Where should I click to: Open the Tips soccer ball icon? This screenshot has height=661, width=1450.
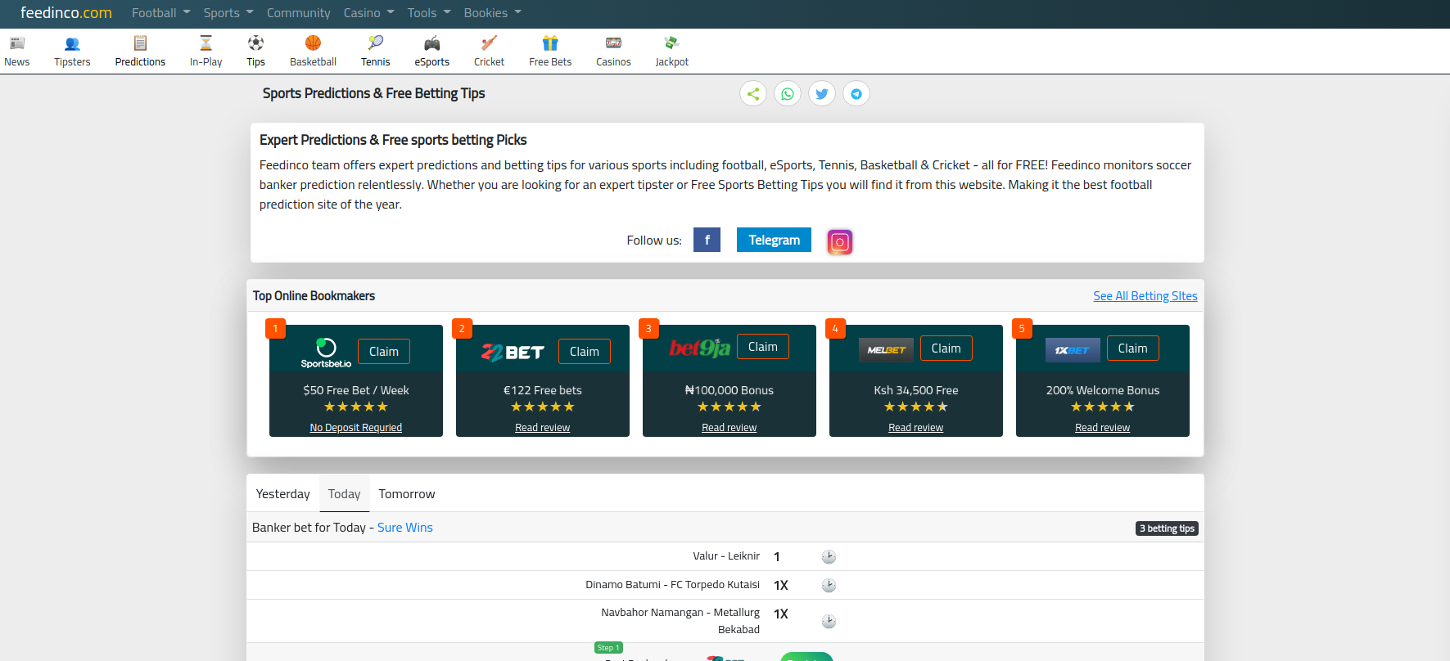(255, 43)
